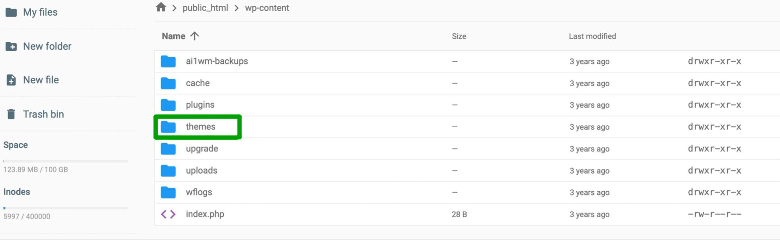Select the My files icon in the sidebar

11,12
